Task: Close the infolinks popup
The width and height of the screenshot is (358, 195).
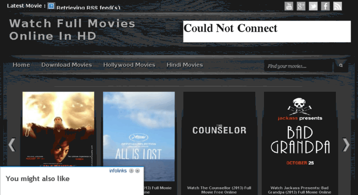Action: coord(137,171)
